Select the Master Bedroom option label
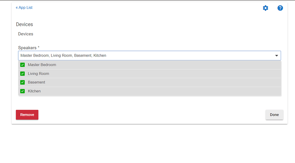Image resolution: width=295 pixels, height=163 pixels. point(42,65)
